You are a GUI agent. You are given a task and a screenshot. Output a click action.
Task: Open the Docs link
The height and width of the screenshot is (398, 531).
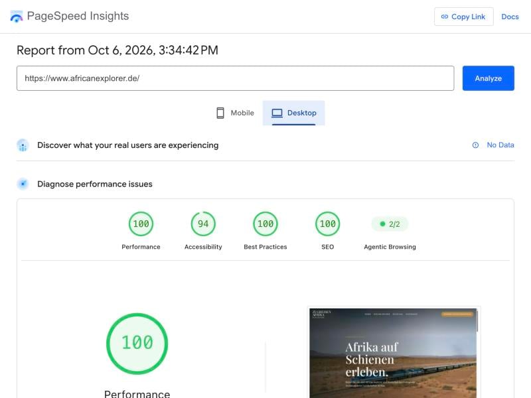tap(510, 17)
